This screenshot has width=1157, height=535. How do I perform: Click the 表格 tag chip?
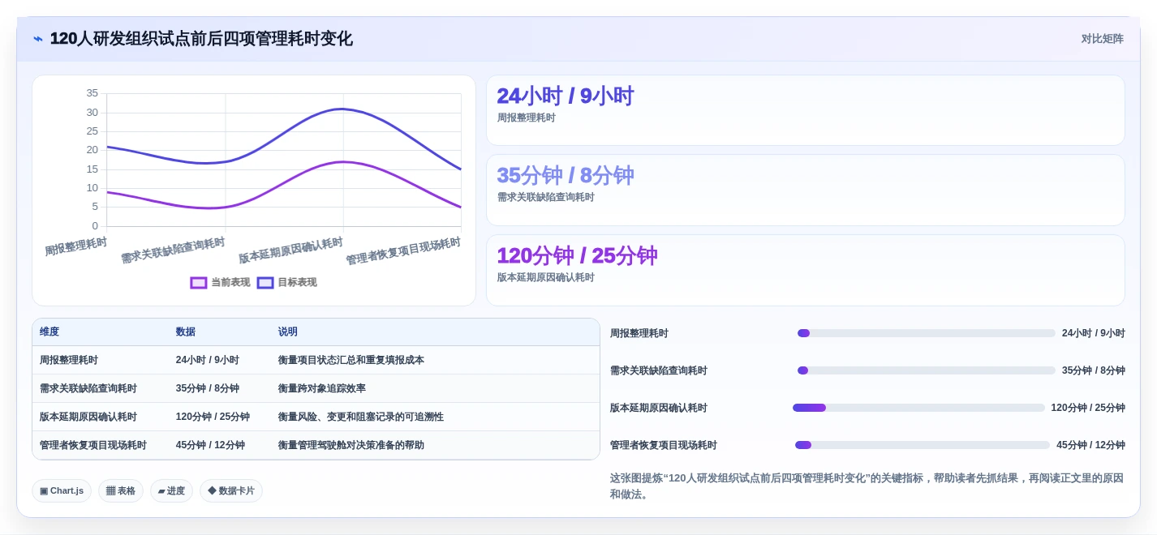tap(121, 490)
